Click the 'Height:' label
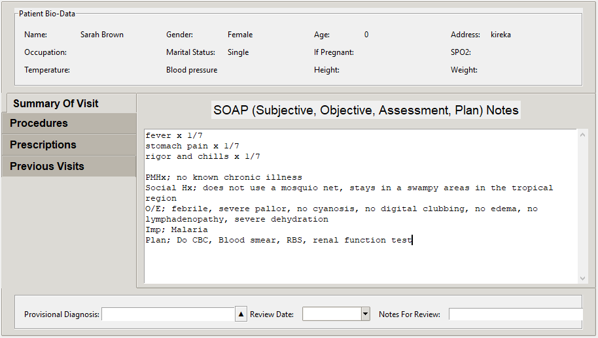 tap(326, 70)
